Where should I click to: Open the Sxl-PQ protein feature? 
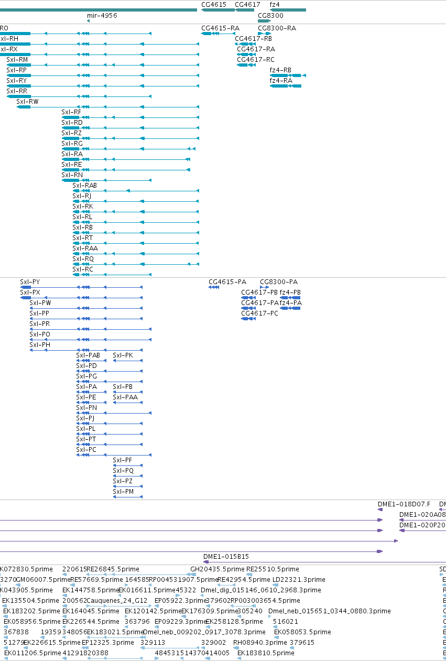pyautogui.click(x=123, y=471)
